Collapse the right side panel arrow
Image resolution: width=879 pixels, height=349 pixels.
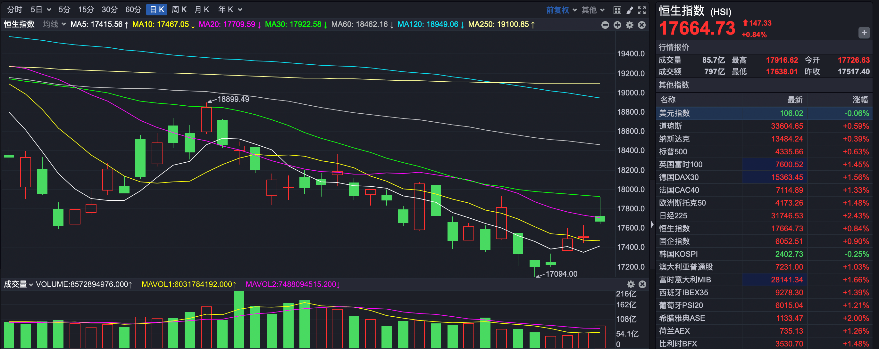(652, 224)
